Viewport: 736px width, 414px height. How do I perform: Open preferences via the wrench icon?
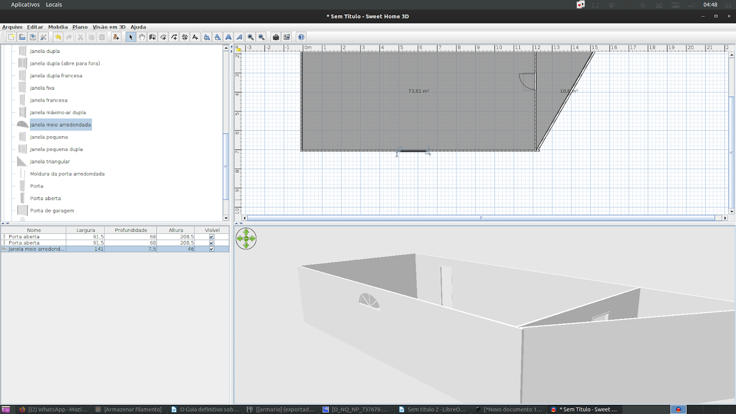(44, 37)
